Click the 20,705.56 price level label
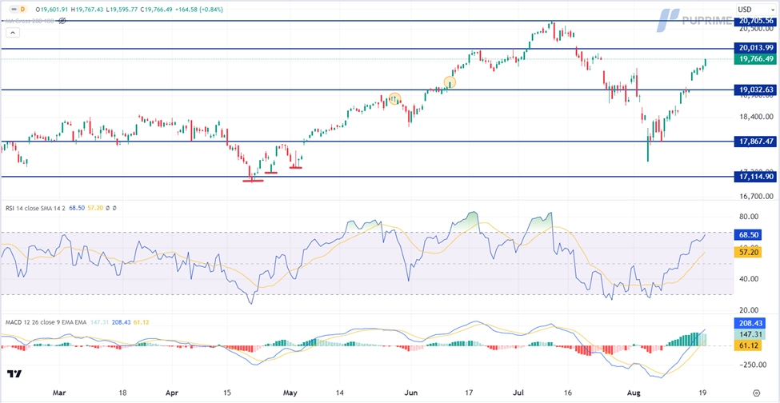The height and width of the screenshot is (403, 780). coord(756,20)
